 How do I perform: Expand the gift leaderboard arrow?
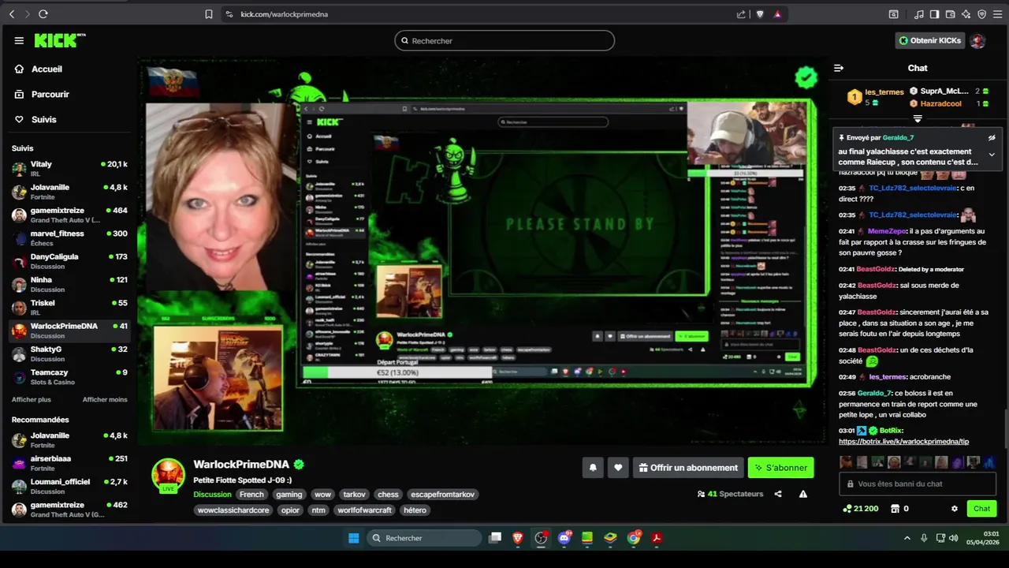918,118
